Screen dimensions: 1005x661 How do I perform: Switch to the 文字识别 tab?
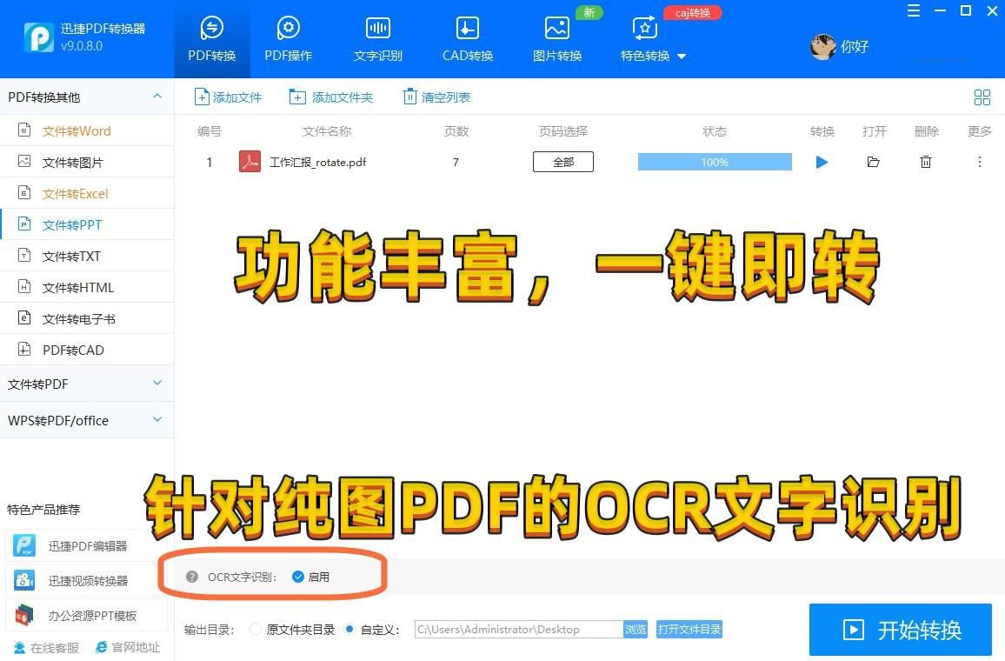[378, 39]
